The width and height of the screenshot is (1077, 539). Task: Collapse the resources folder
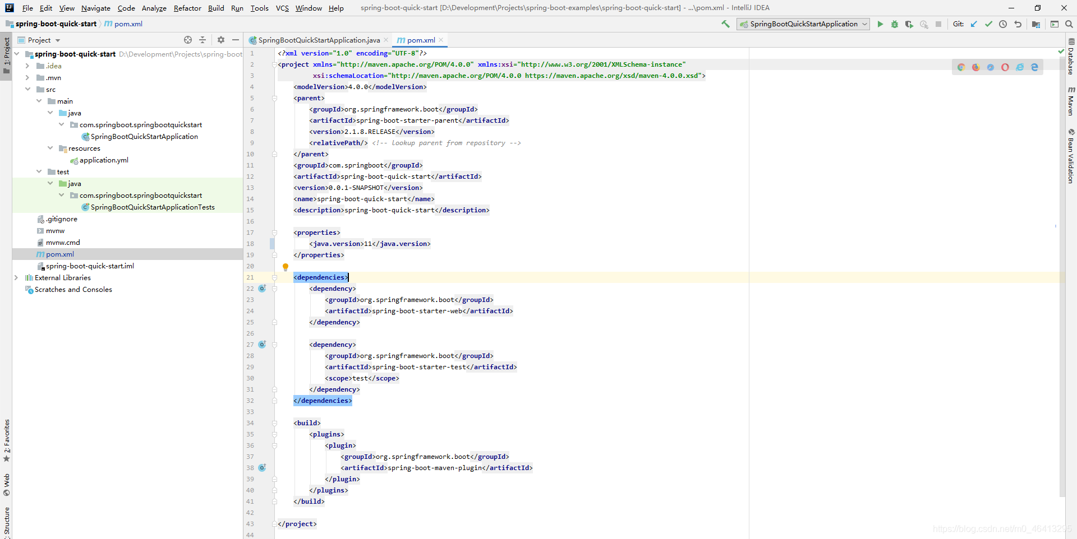tap(50, 148)
